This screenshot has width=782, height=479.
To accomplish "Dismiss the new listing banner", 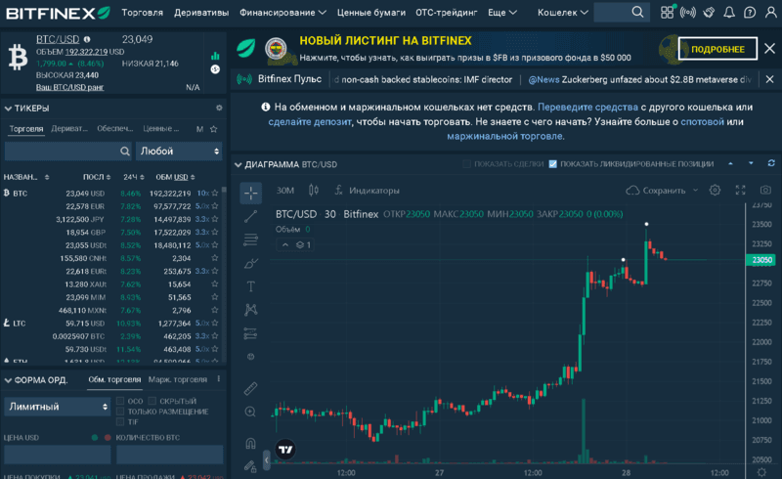I will [769, 49].
